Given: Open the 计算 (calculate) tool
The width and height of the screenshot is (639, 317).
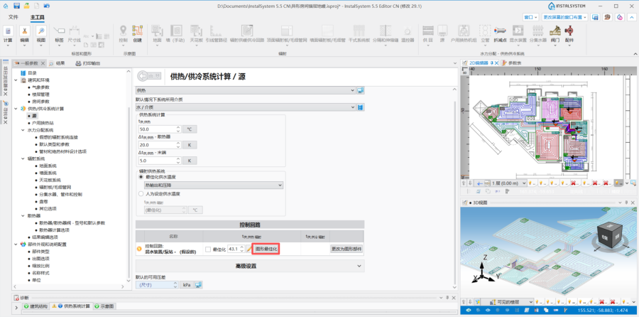Looking at the screenshot, I should 7,34.
